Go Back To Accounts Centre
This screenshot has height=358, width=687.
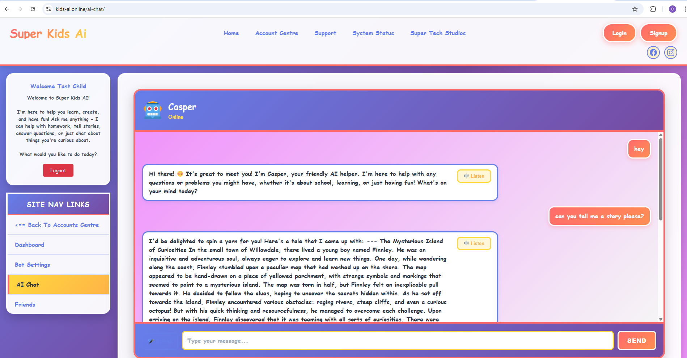point(58,225)
